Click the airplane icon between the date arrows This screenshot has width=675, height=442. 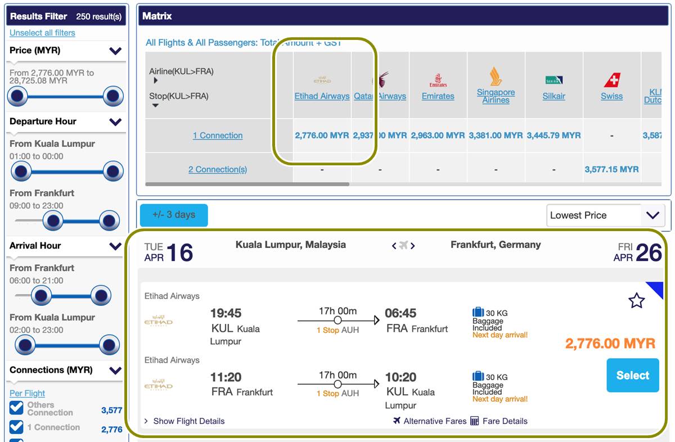pos(403,245)
